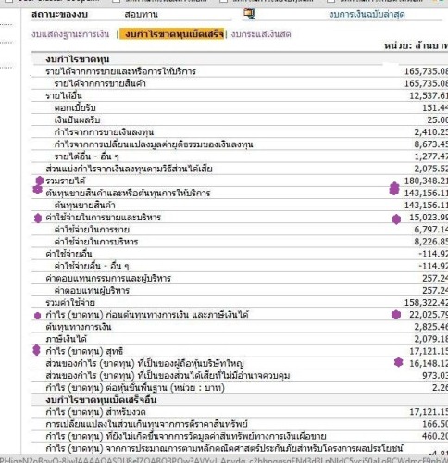Click the สอบทาน status text
Screen dimensions: 448x463
141,14
